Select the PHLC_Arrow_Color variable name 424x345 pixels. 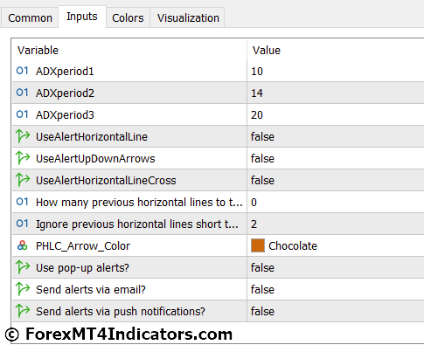83,246
